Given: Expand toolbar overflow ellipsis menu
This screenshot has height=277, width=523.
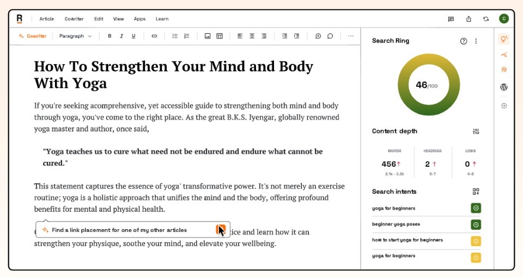Looking at the screenshot, I should pyautogui.click(x=350, y=36).
